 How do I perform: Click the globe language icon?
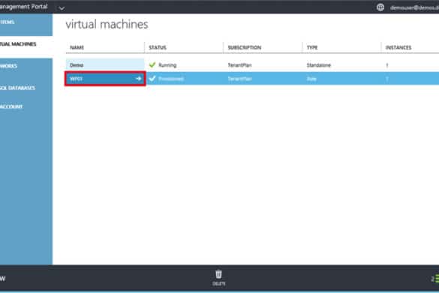pyautogui.click(x=380, y=8)
